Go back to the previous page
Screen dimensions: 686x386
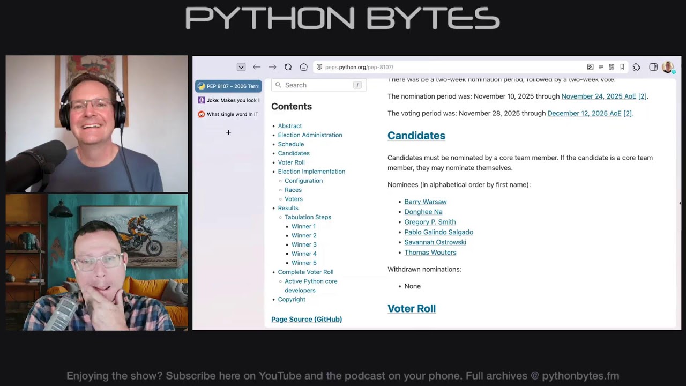257,67
